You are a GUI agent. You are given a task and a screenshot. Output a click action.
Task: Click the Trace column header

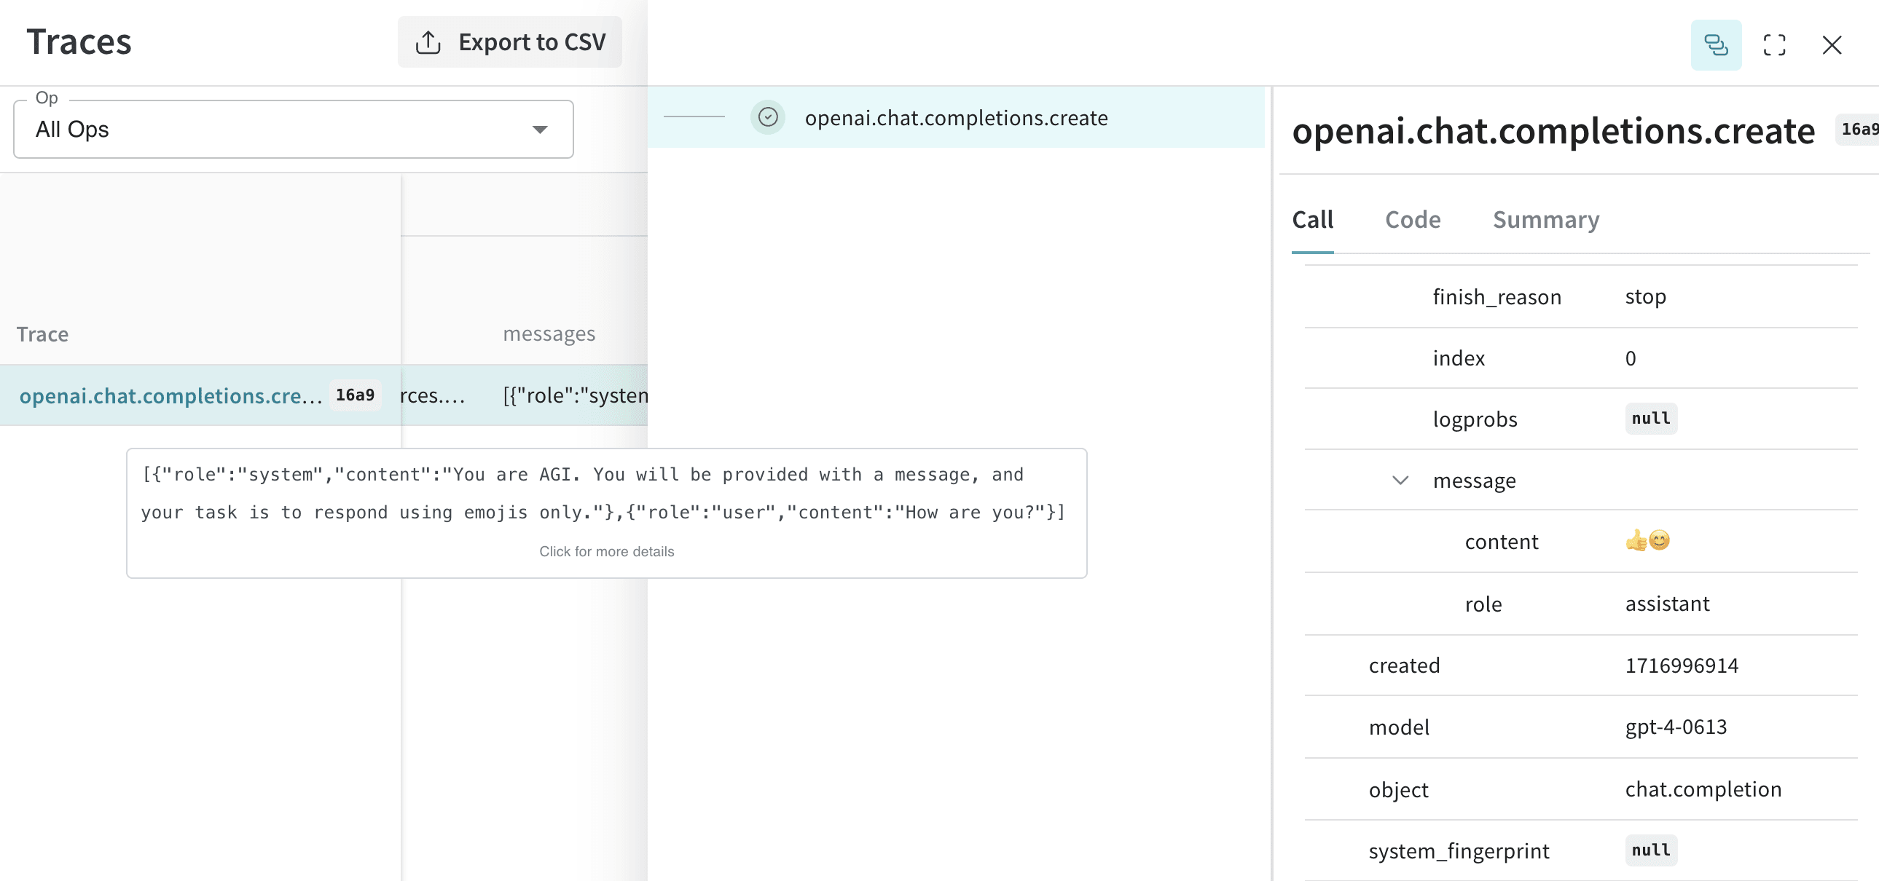42,333
